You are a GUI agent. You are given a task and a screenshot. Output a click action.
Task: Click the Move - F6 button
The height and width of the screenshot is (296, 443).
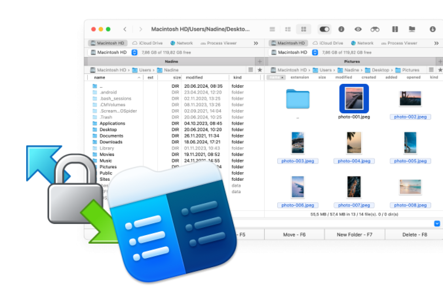click(294, 235)
